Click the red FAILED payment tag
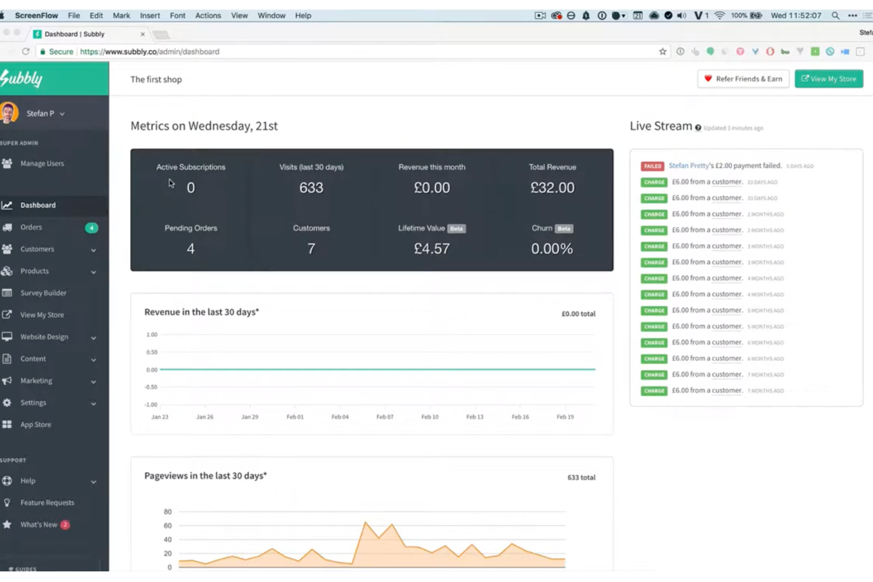Image resolution: width=873 pixels, height=582 pixels. [x=652, y=166]
